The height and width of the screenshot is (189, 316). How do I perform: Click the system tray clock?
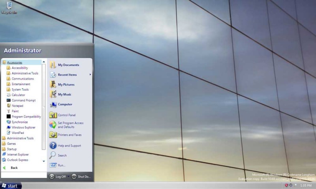(306, 185)
